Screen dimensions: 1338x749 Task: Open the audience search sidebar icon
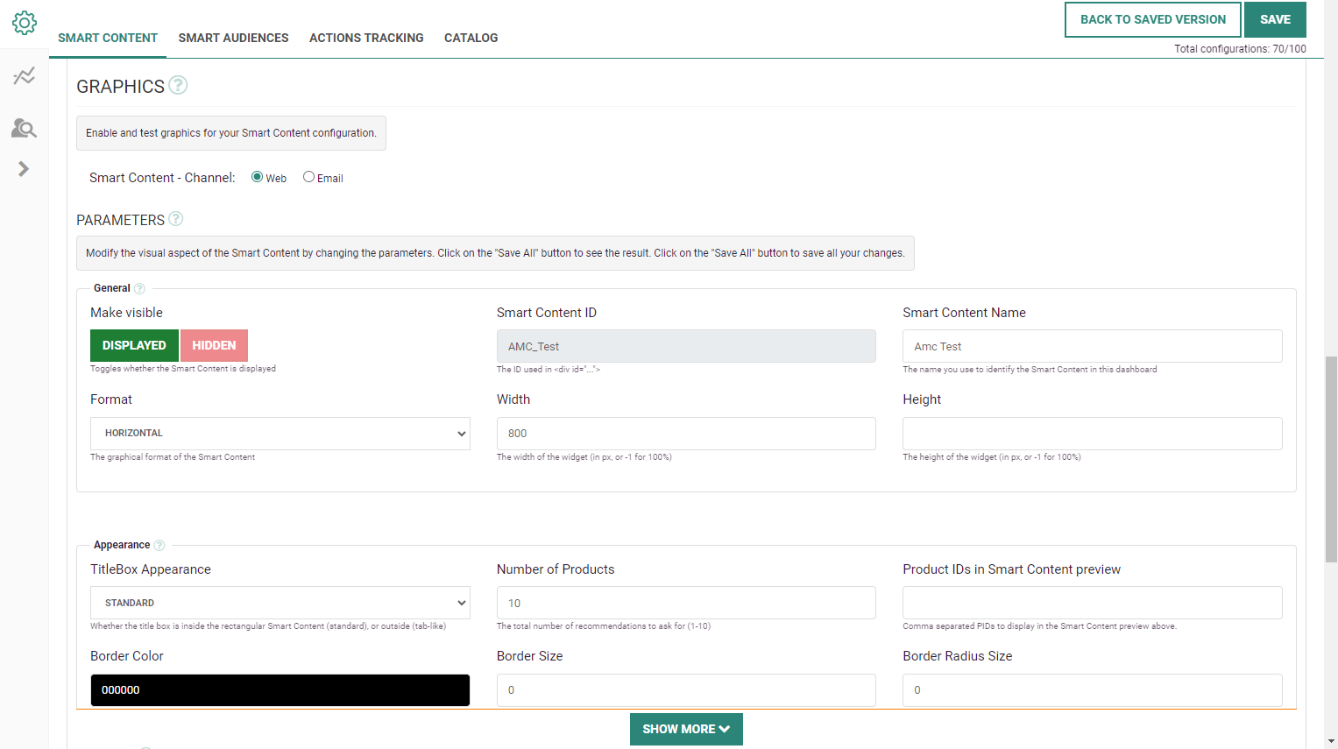[x=24, y=129]
